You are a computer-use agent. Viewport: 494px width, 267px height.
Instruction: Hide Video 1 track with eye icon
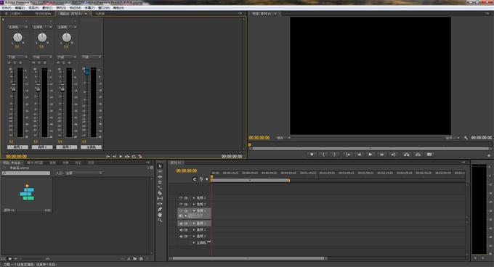(x=181, y=210)
